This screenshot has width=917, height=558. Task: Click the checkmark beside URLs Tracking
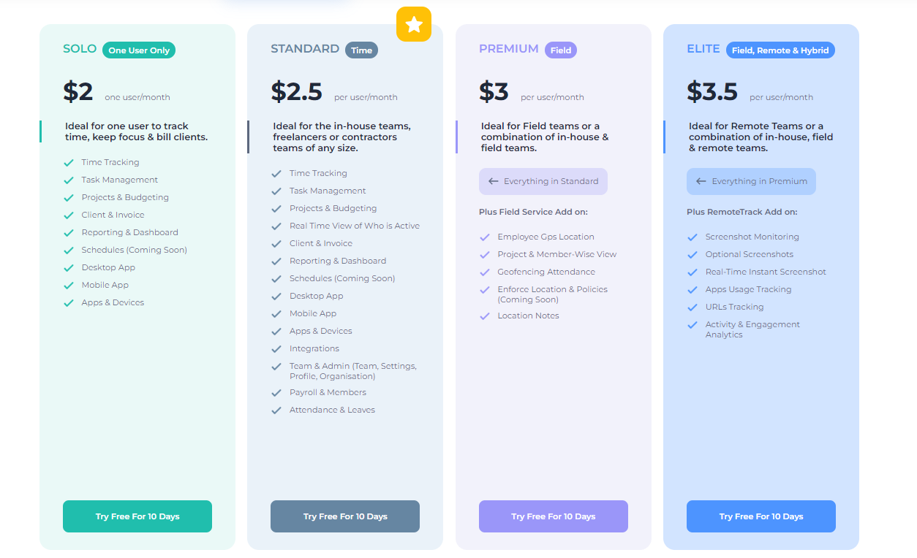click(x=693, y=307)
